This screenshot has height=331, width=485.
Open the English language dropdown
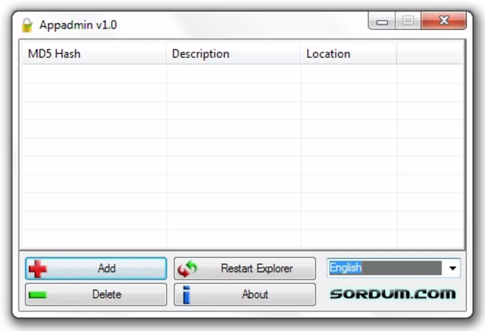394,268
